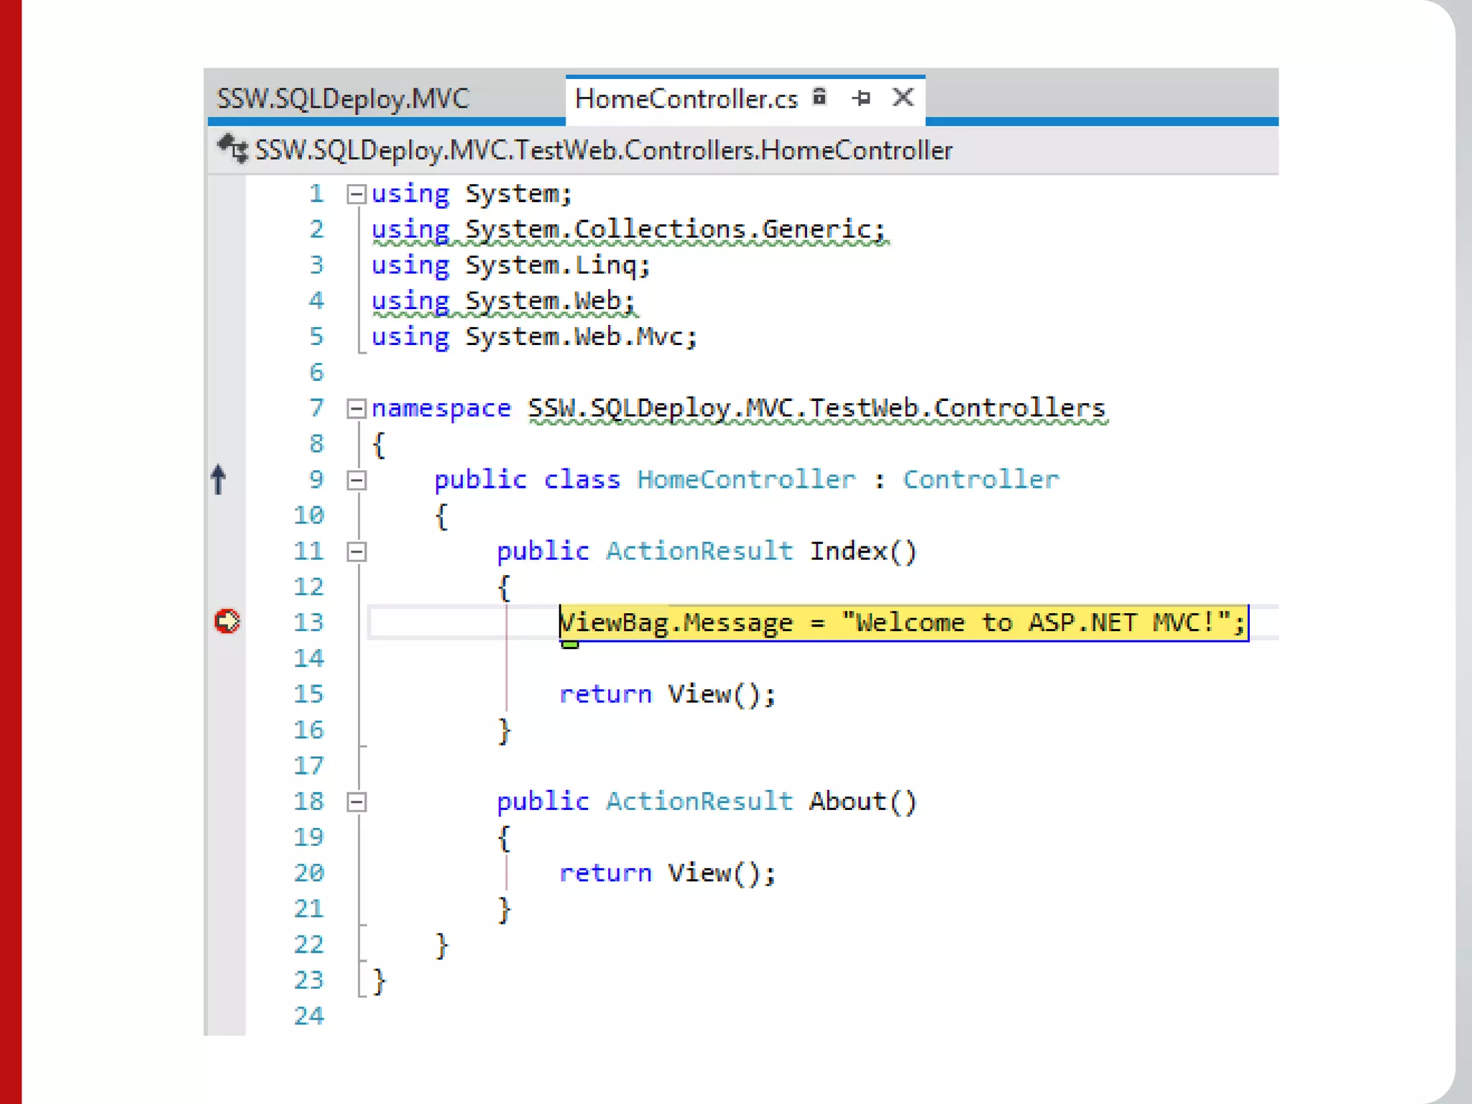Click the breakpoint icon on line 13
This screenshot has width=1472, height=1104.
click(x=227, y=621)
